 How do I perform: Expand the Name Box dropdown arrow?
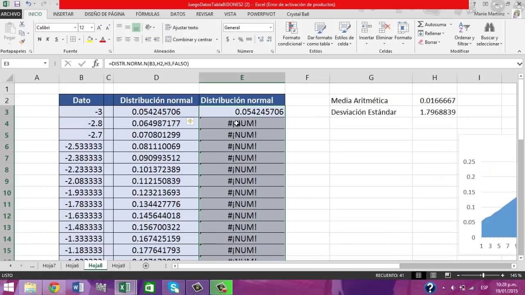pos(45,64)
